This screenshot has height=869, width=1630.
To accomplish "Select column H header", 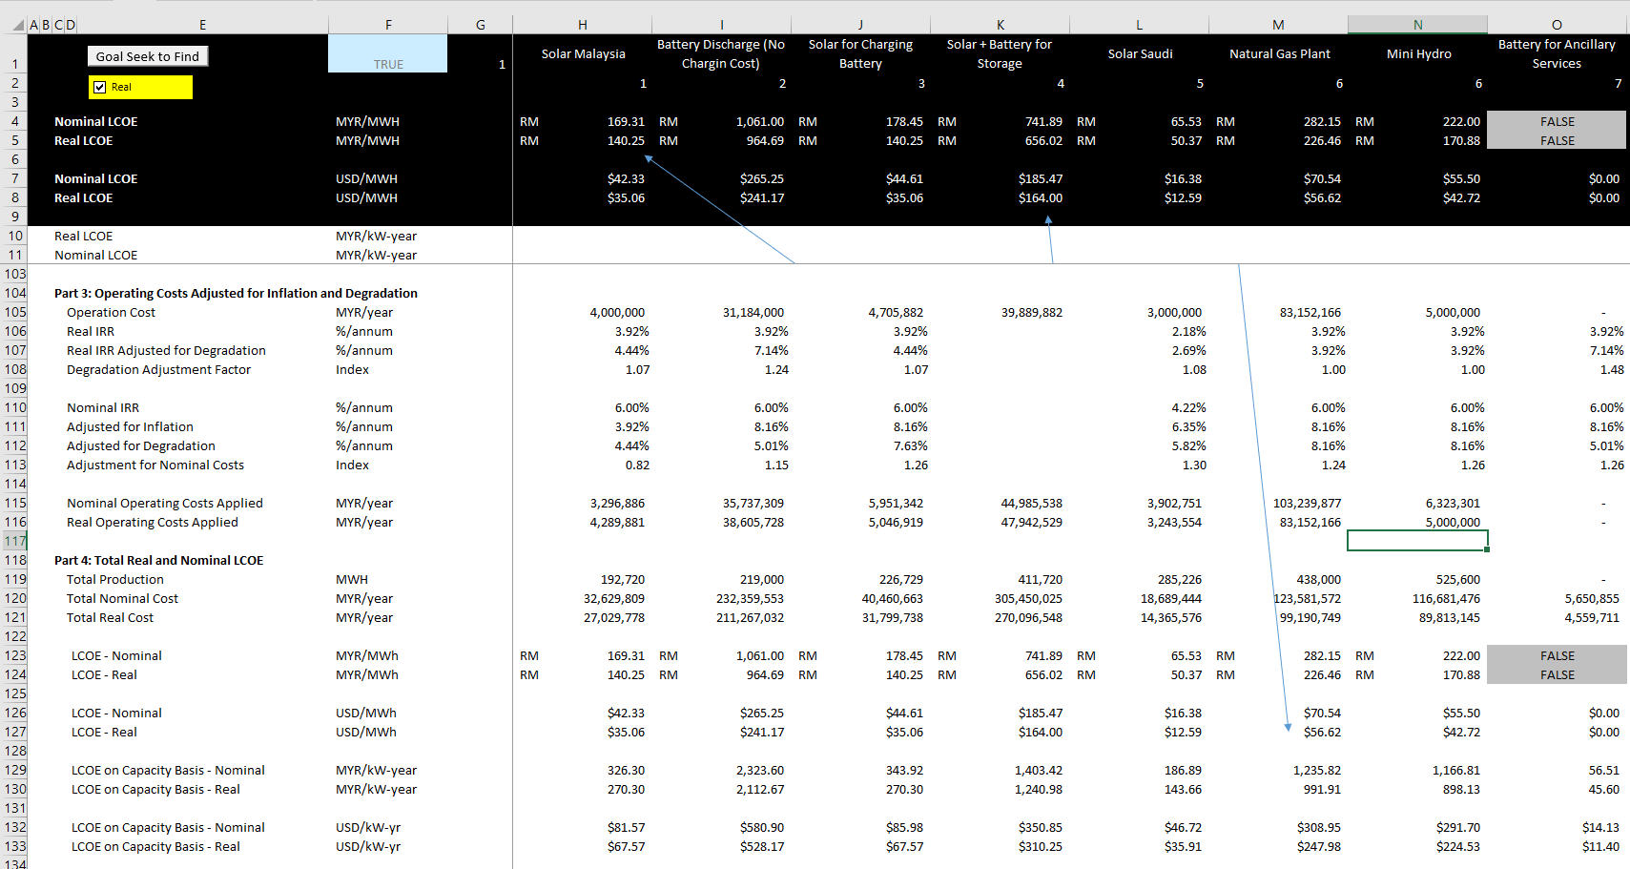I will [582, 24].
